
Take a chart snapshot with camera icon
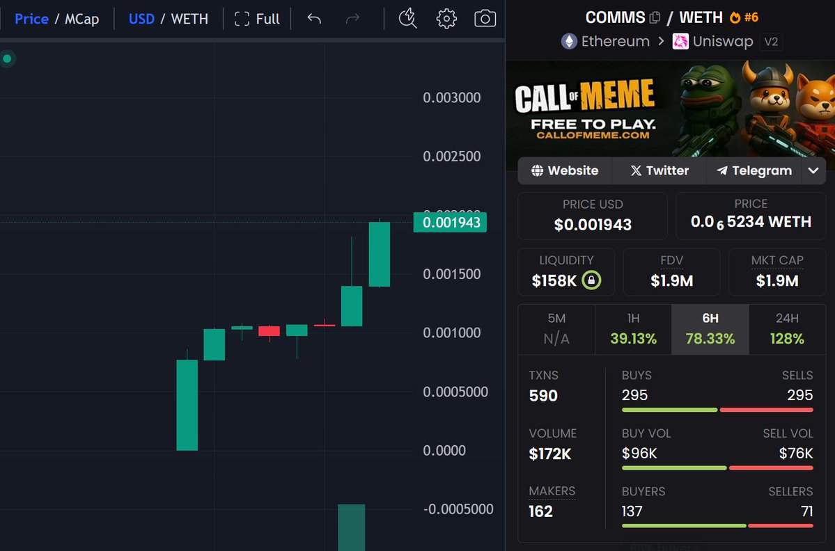point(485,19)
